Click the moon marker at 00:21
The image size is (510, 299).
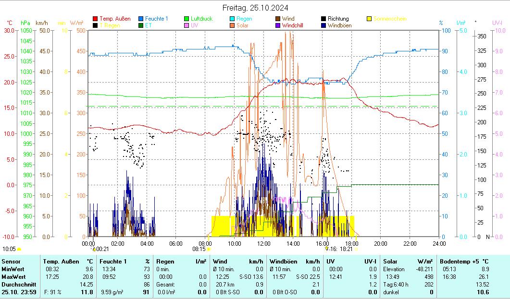tap(94, 250)
